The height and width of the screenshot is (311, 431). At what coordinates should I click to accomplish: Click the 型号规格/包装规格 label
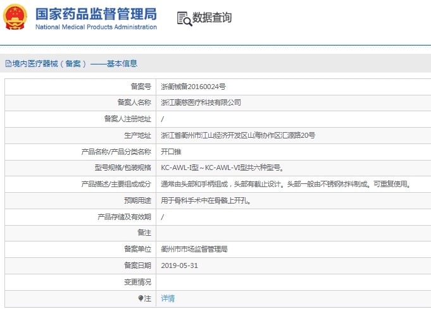click(123, 168)
